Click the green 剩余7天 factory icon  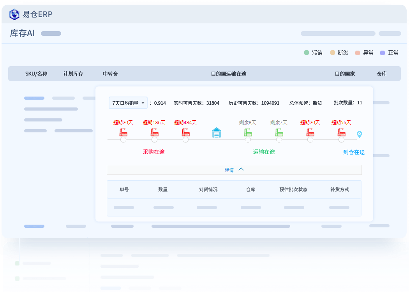(279, 132)
